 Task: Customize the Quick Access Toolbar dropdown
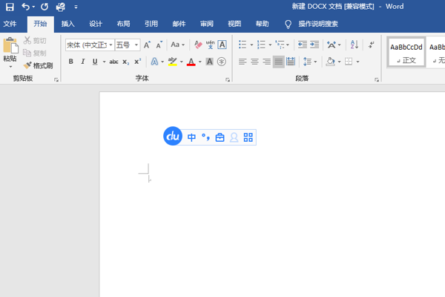click(76, 7)
